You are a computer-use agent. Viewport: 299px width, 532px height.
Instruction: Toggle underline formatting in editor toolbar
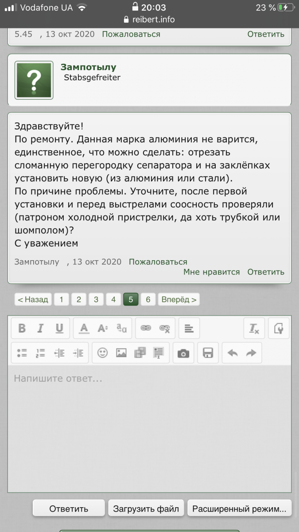click(59, 329)
